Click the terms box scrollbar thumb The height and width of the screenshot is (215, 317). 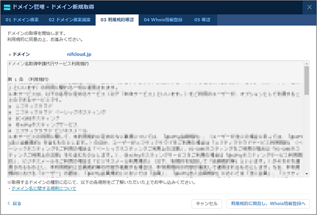pos(306,80)
